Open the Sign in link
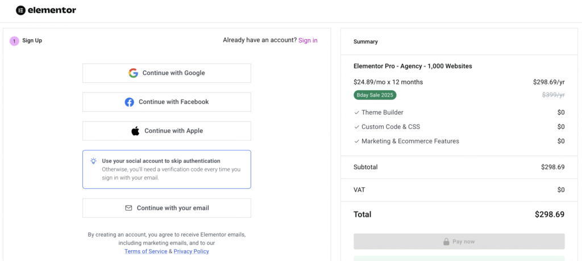Image resolution: width=582 pixels, height=261 pixels. (x=307, y=40)
